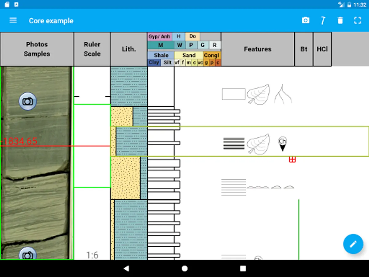369x277 pixels.
Task: Open the bottom core photo camera marker
Action: tap(28, 254)
